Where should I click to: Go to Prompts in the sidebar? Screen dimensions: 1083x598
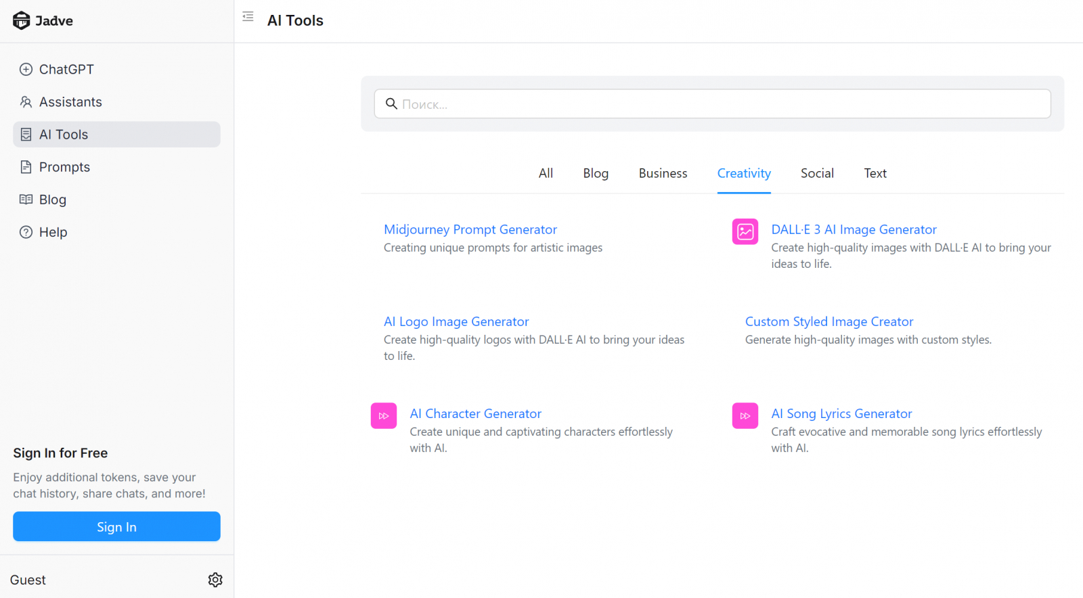[64, 167]
